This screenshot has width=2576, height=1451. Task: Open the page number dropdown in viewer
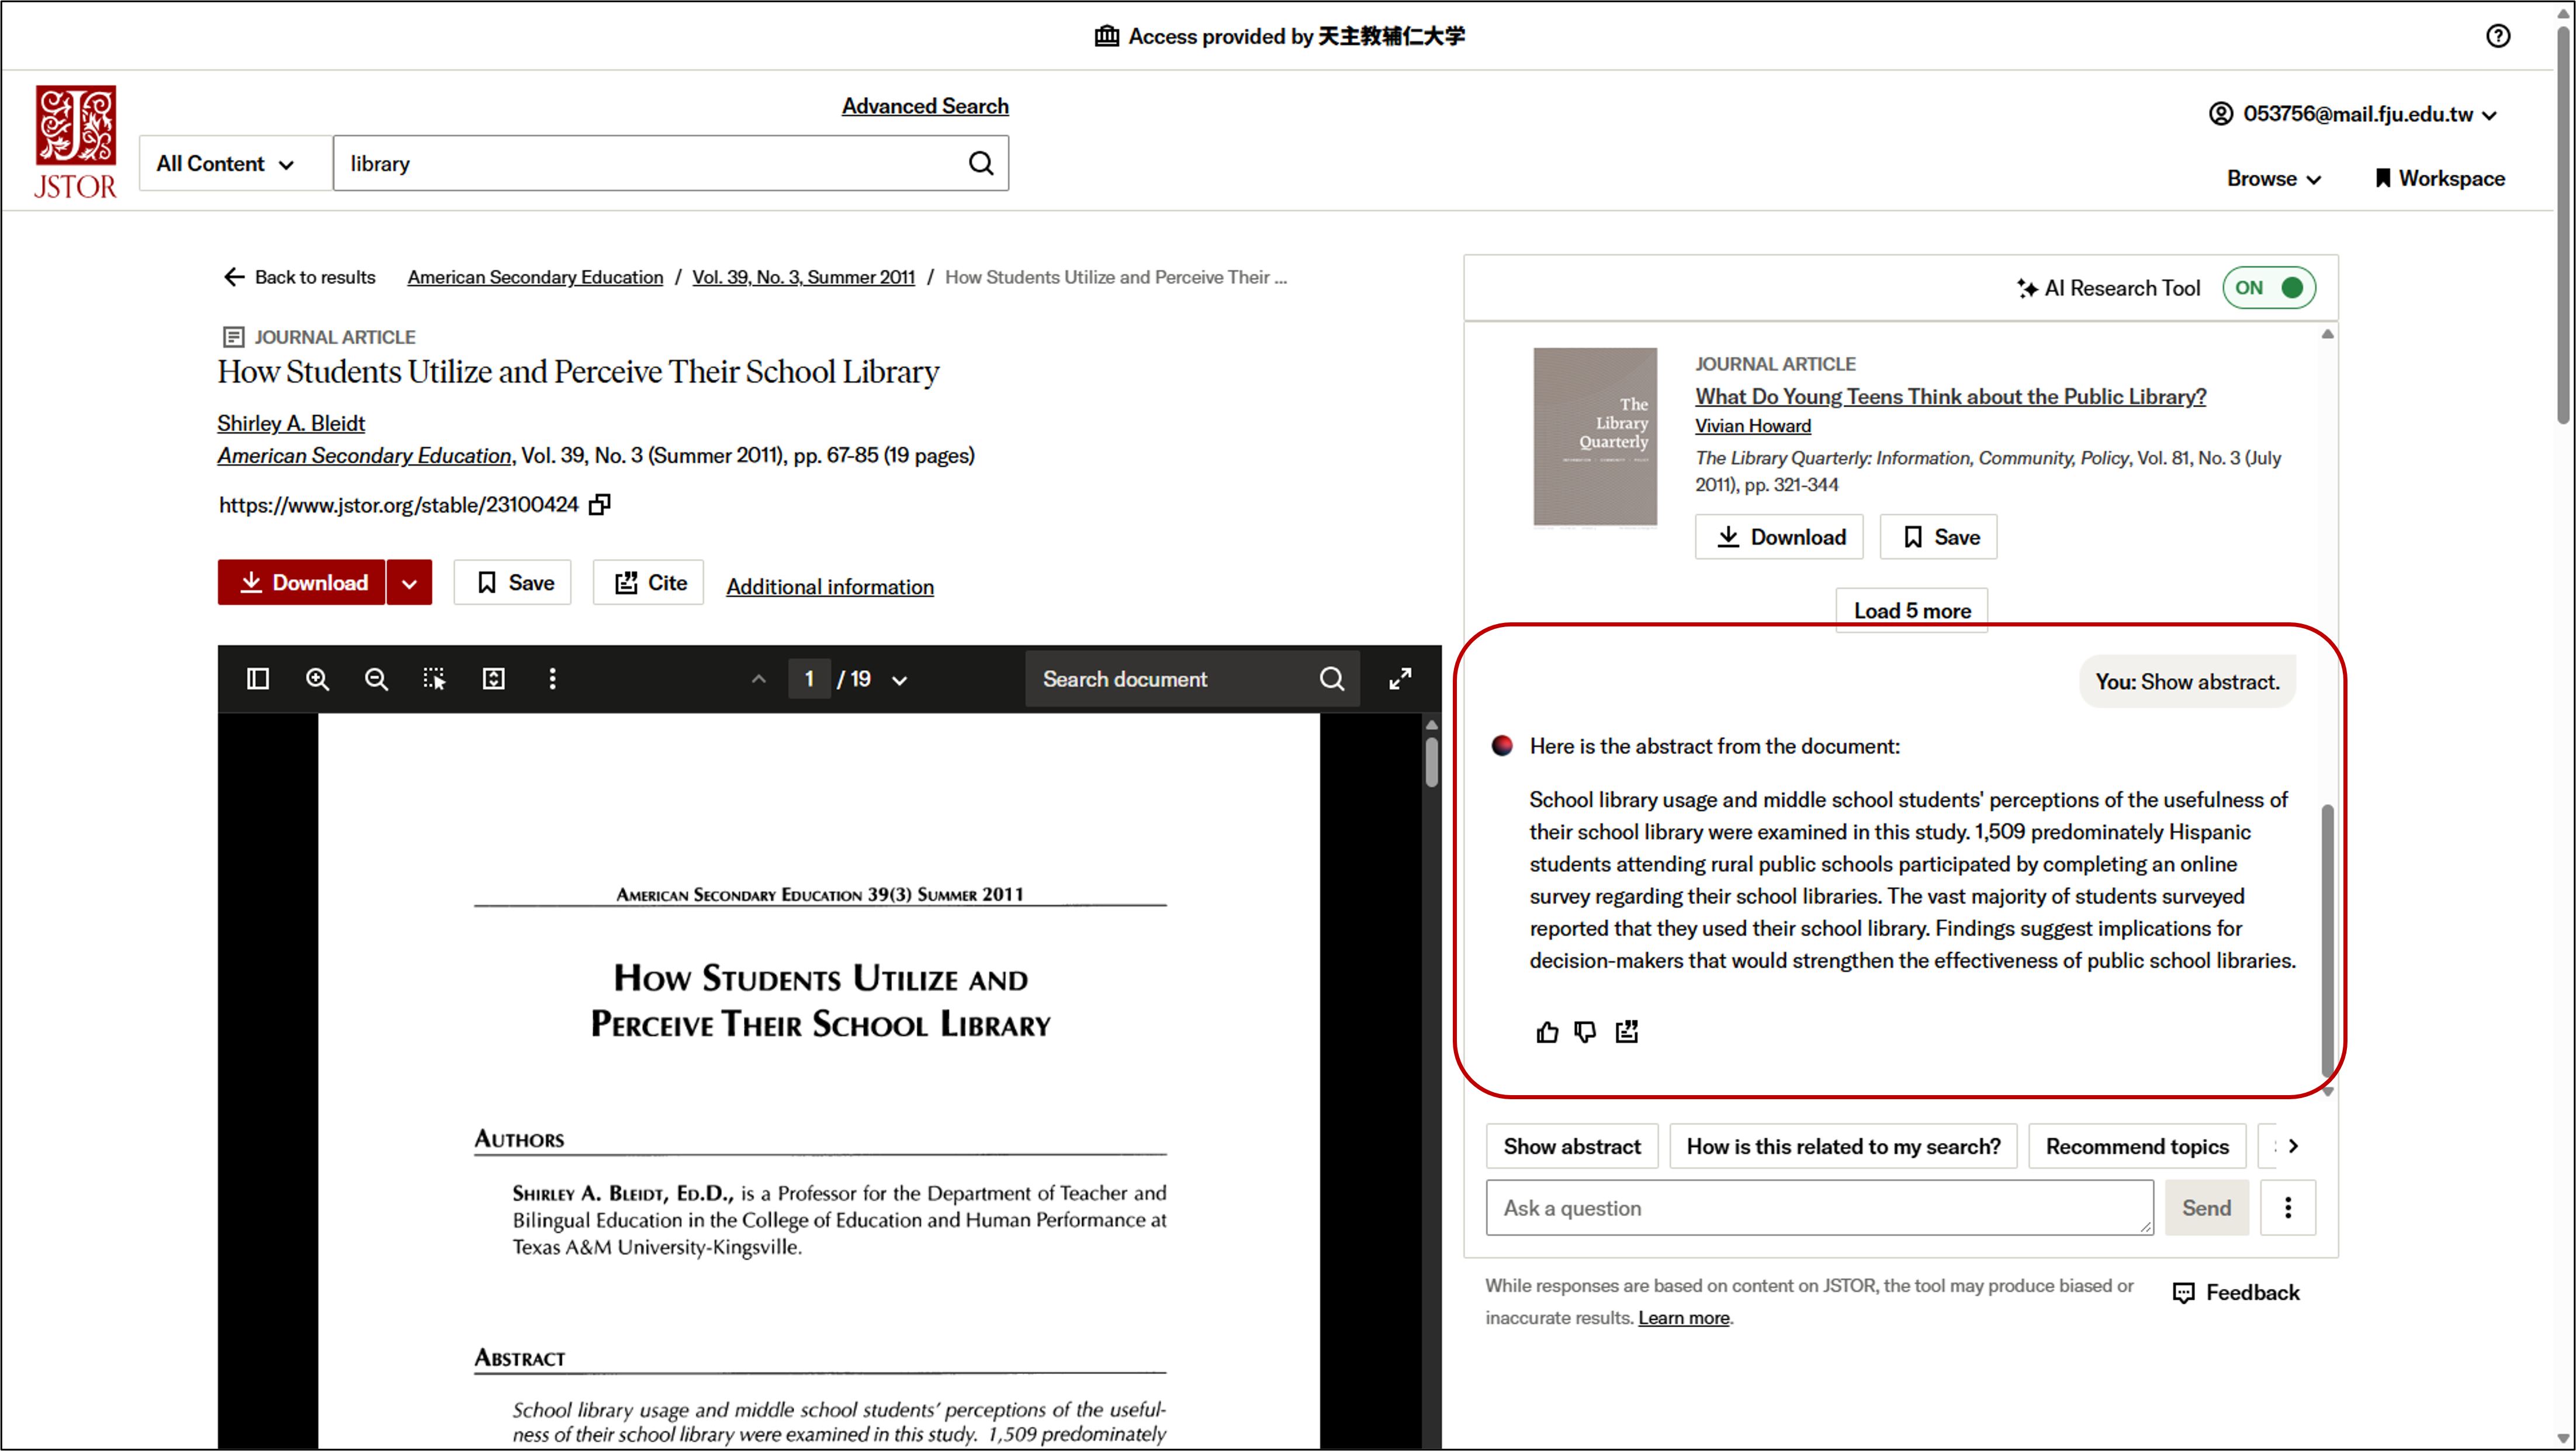[x=899, y=680]
